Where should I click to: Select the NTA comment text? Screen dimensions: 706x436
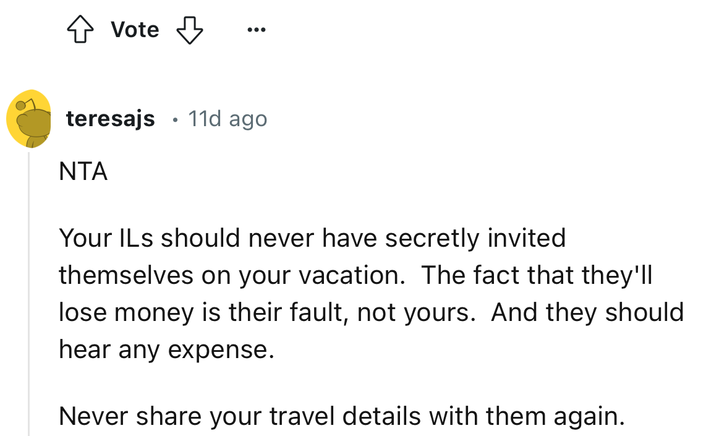(83, 171)
